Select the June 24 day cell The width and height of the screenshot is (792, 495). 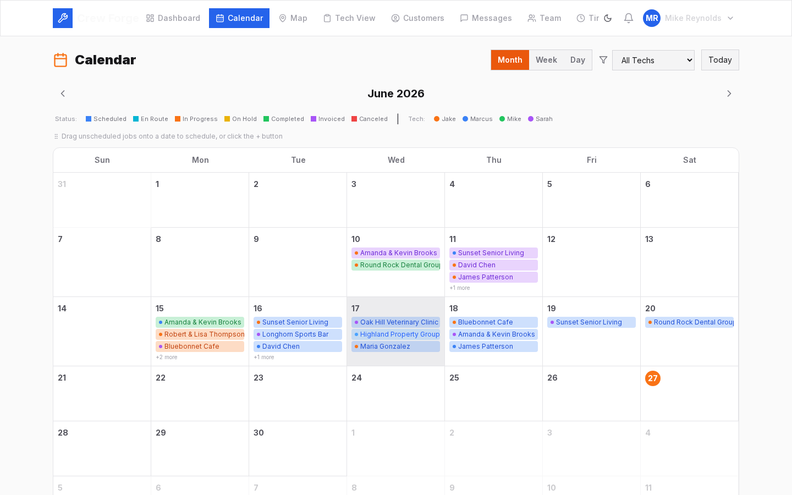pos(396,394)
